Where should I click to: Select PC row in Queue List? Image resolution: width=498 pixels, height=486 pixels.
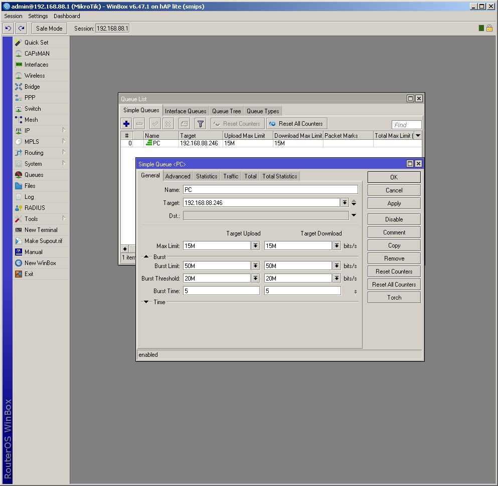coord(271,143)
